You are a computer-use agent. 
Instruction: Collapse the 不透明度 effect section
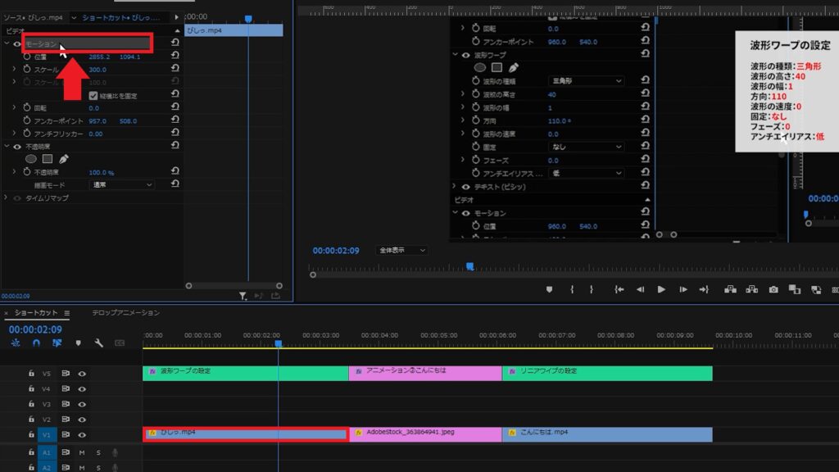[x=7, y=146]
